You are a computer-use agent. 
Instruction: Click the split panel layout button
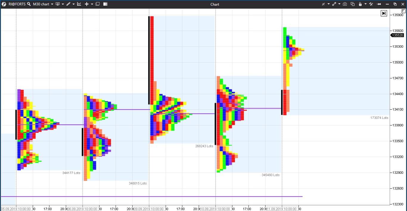(x=105, y=4)
